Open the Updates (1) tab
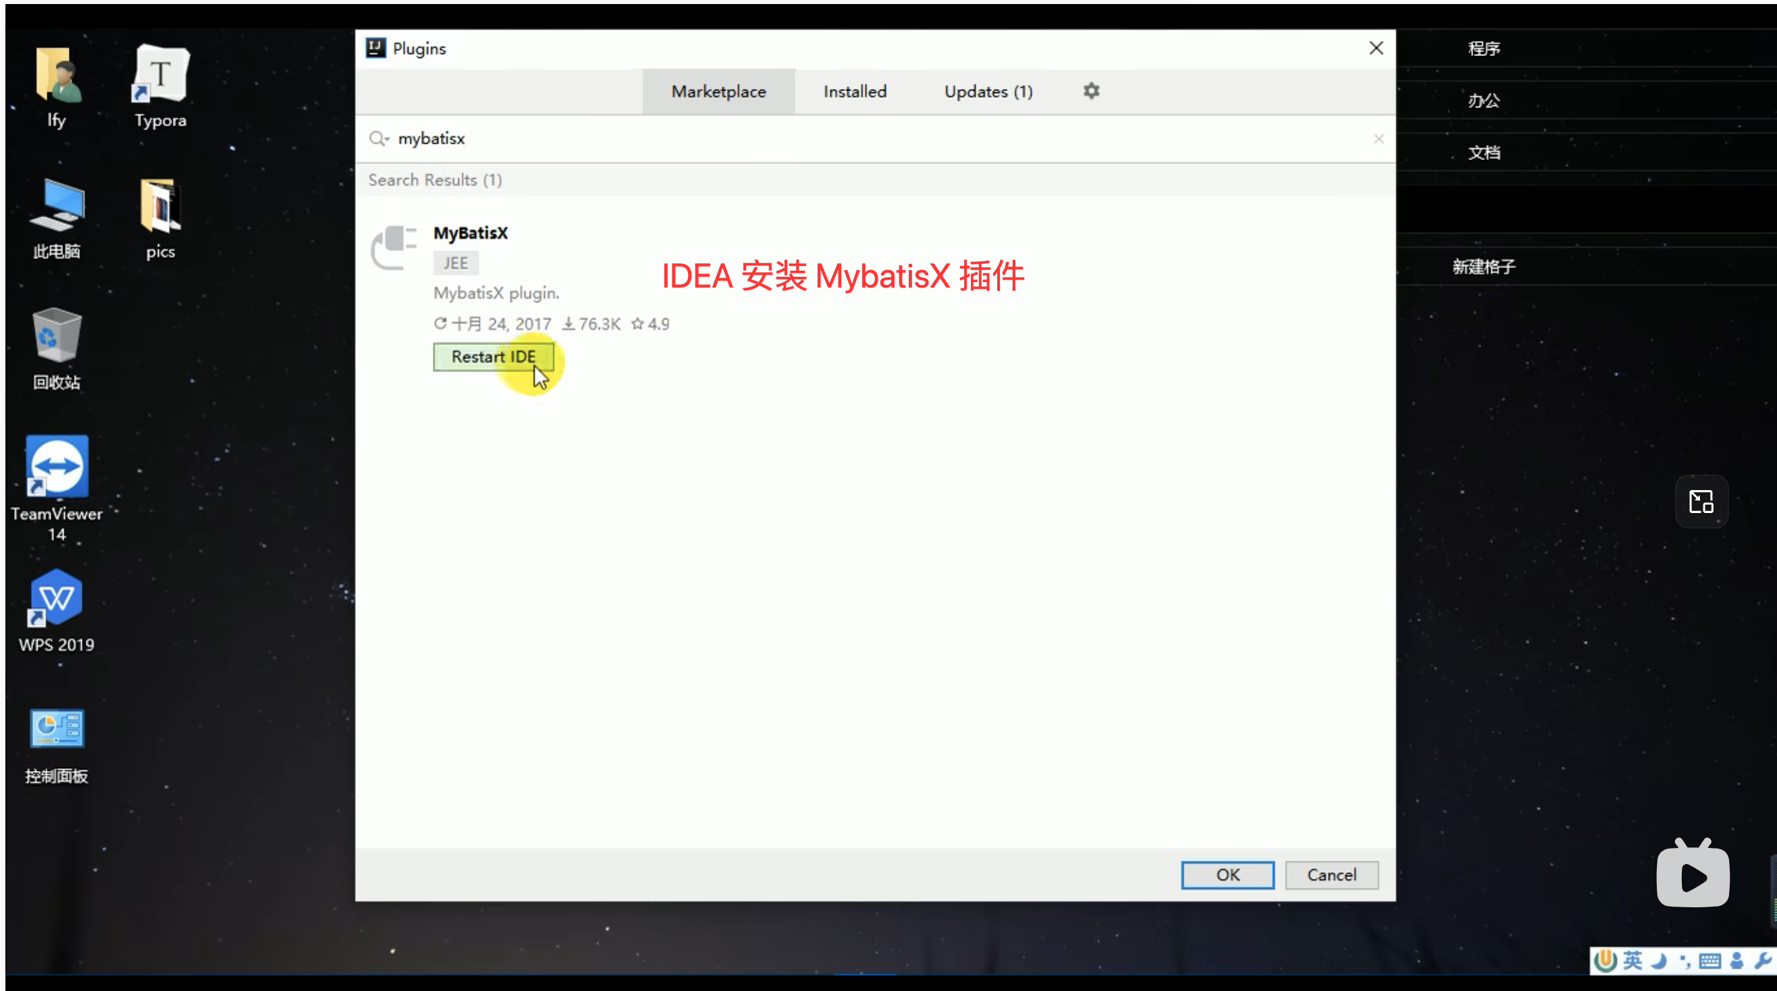The width and height of the screenshot is (1777, 991). [987, 92]
